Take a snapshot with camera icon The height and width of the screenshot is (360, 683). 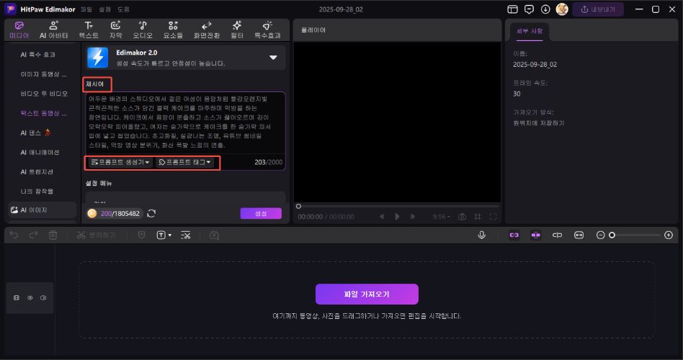tap(462, 216)
